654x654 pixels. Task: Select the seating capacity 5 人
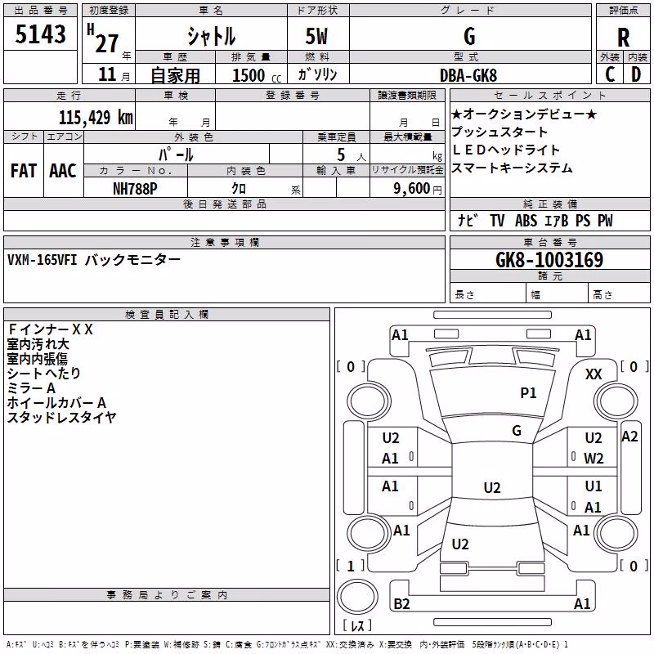click(352, 155)
